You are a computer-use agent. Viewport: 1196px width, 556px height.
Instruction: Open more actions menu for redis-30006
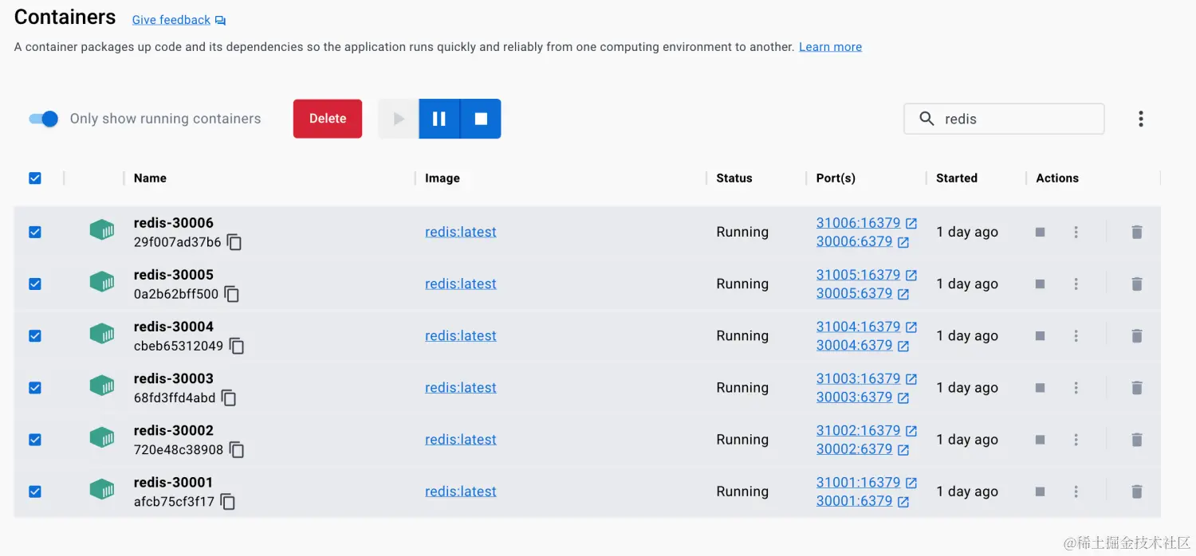point(1076,232)
